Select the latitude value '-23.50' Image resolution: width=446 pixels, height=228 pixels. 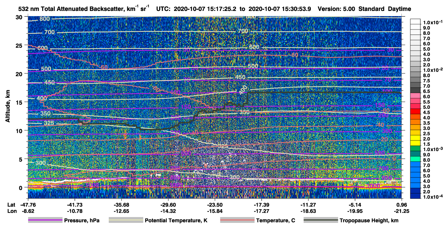pyautogui.click(x=215, y=205)
